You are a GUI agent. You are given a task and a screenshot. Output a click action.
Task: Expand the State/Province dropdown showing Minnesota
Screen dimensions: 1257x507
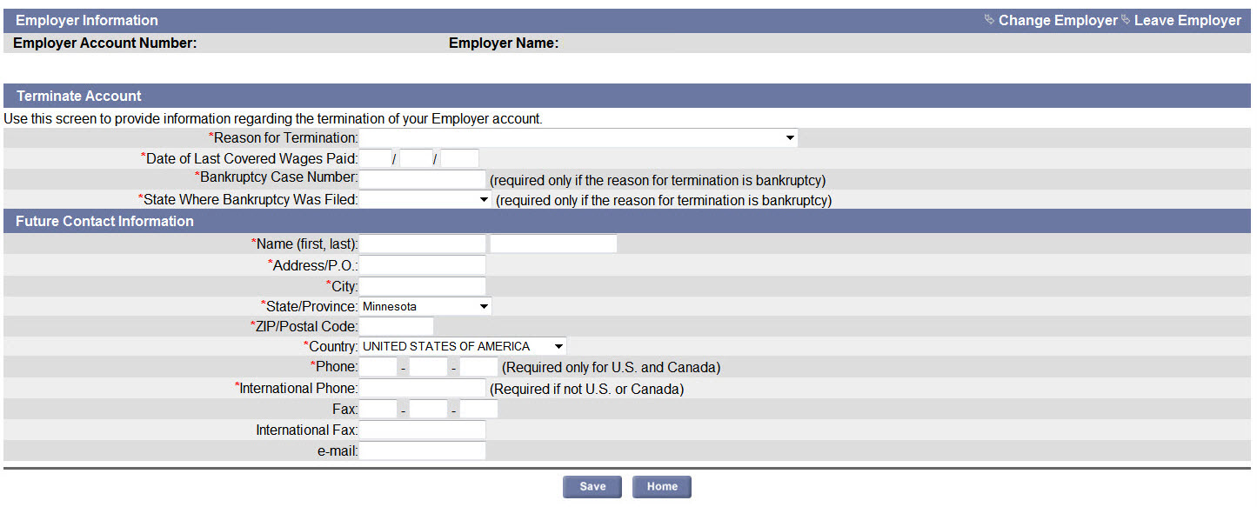pyautogui.click(x=425, y=306)
